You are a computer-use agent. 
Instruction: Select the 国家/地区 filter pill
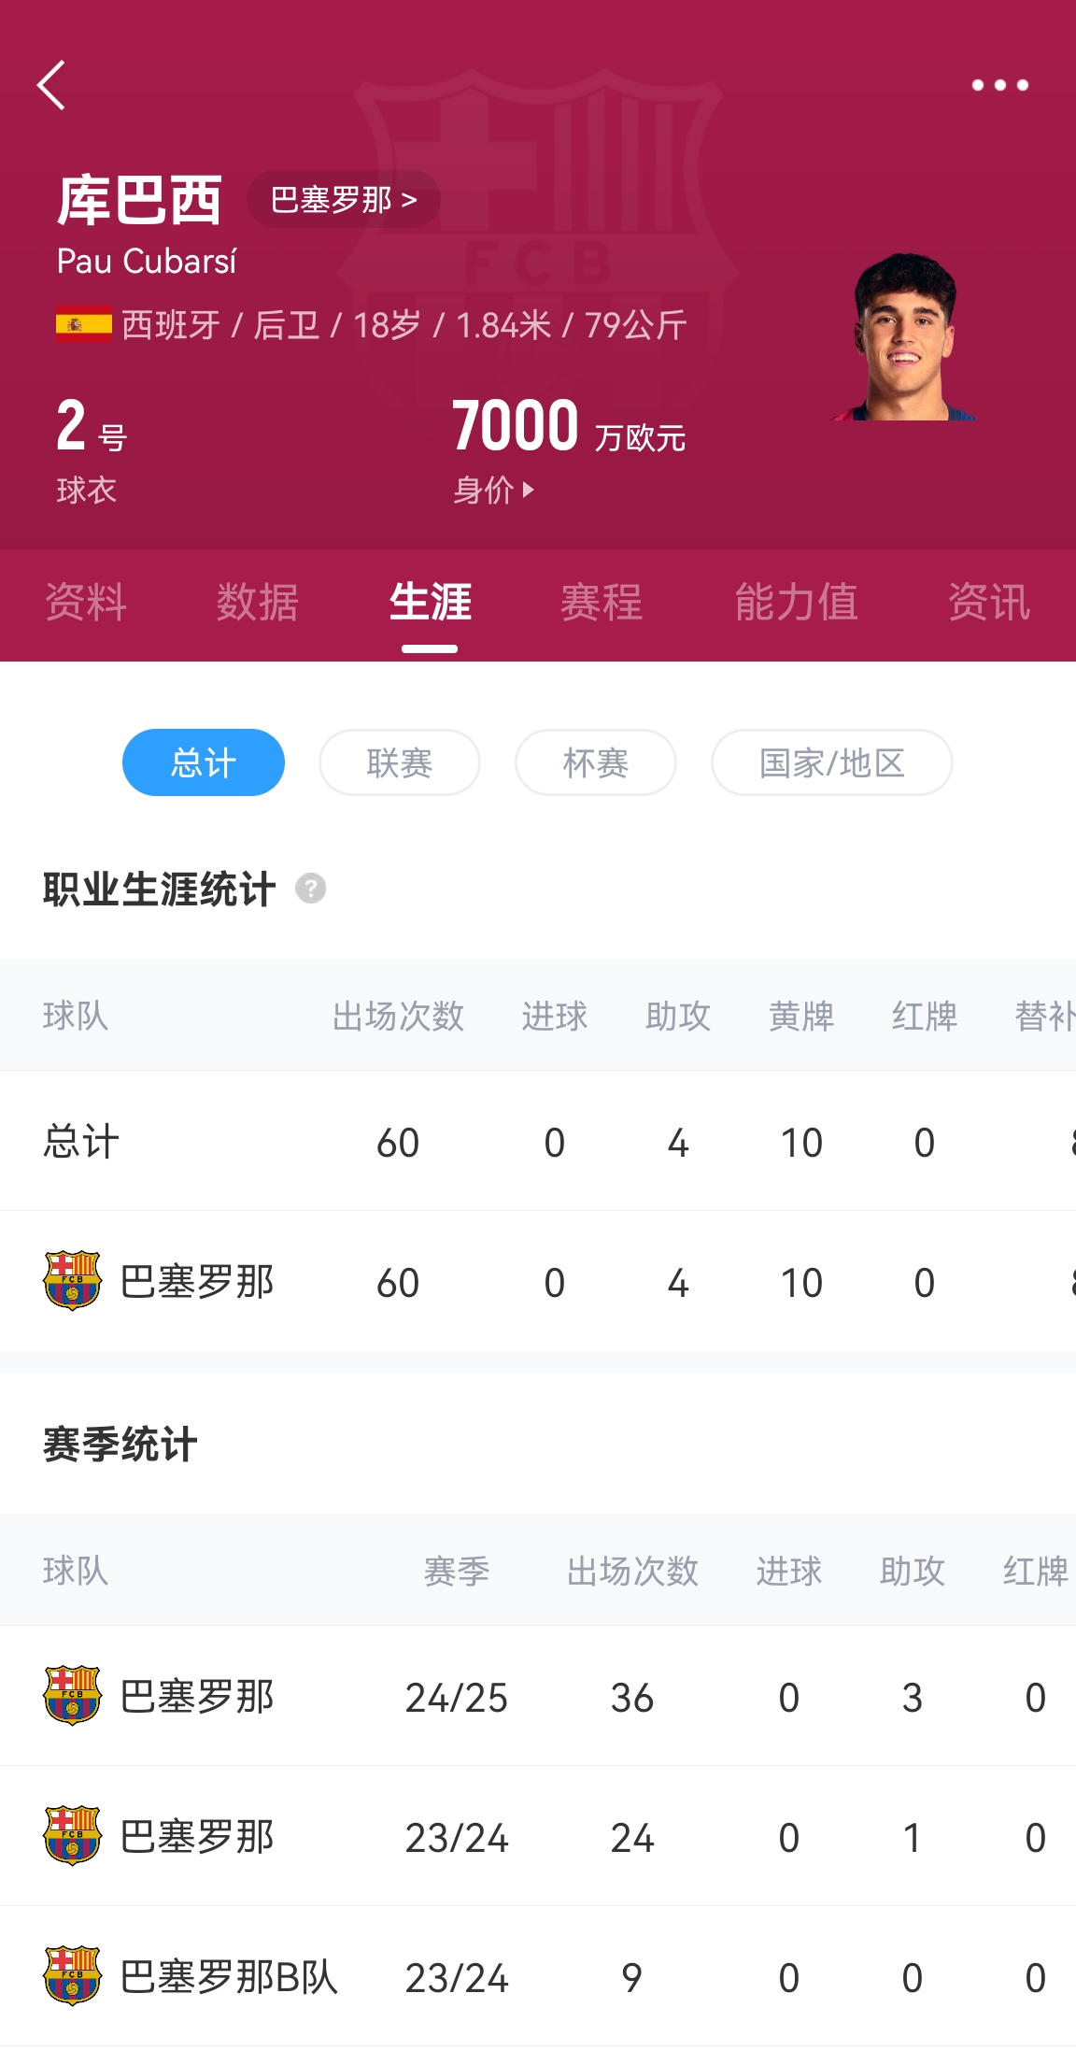[831, 762]
